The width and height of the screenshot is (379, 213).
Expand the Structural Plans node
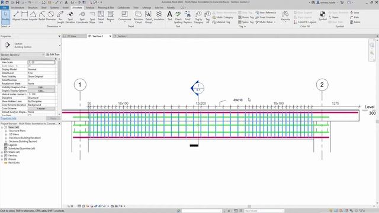6,131
